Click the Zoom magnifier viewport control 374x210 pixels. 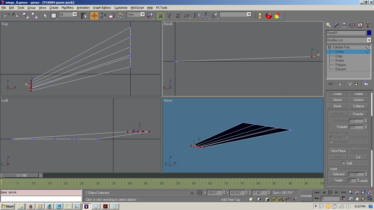tap(350, 192)
